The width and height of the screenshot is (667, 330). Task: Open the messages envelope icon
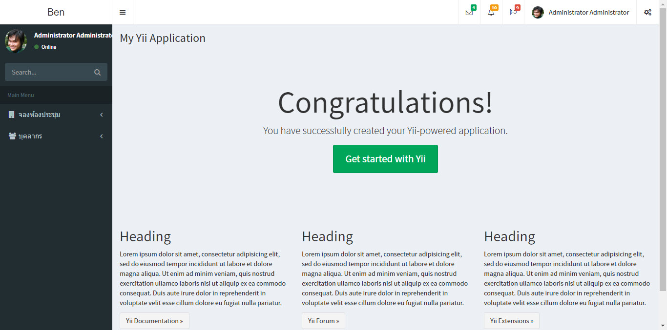(469, 12)
